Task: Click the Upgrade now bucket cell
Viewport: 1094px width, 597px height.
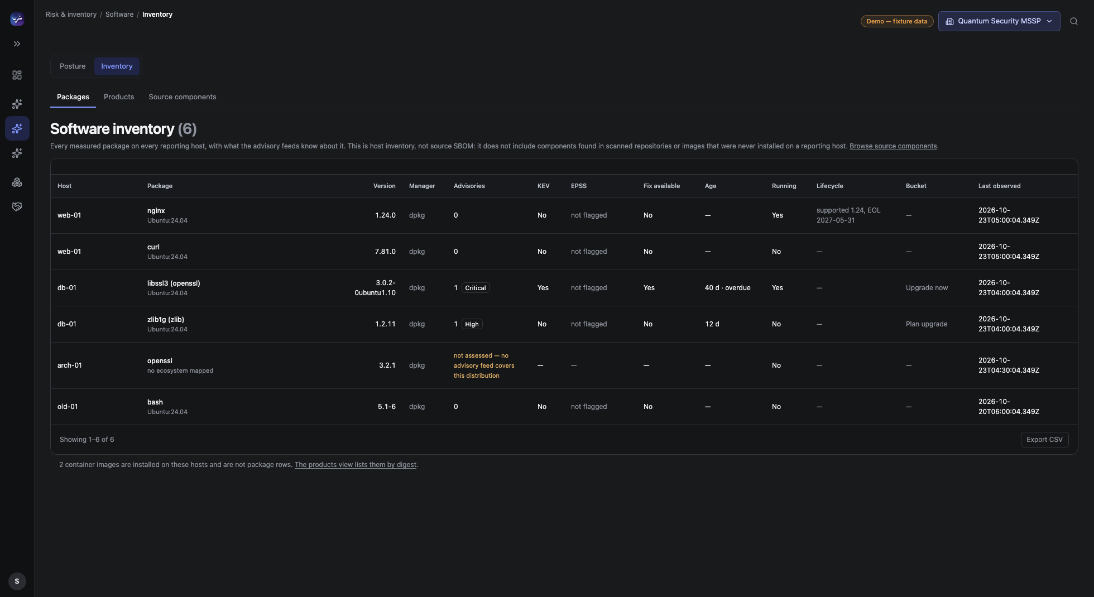Action: click(x=927, y=288)
